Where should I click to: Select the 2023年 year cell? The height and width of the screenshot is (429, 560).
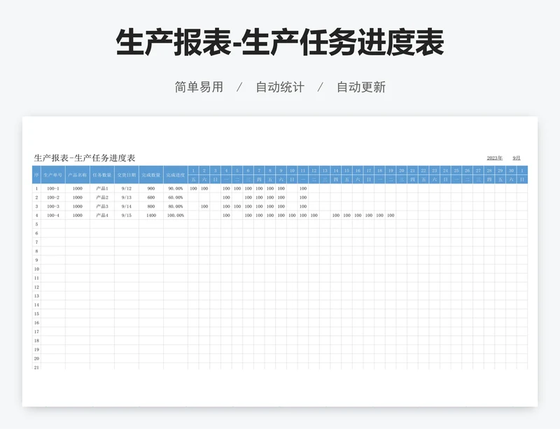(495, 158)
